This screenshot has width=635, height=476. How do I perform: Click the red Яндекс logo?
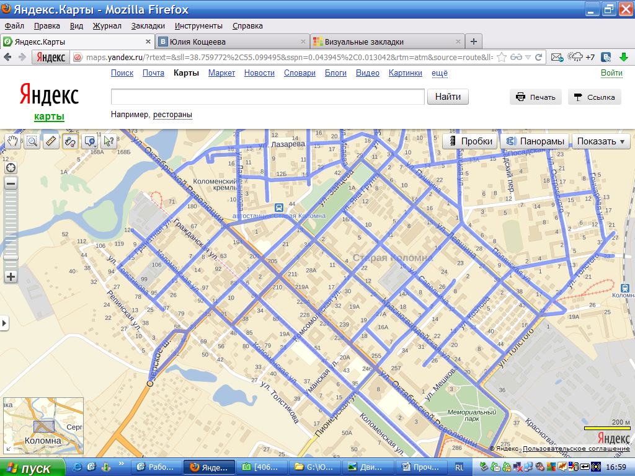click(x=49, y=95)
